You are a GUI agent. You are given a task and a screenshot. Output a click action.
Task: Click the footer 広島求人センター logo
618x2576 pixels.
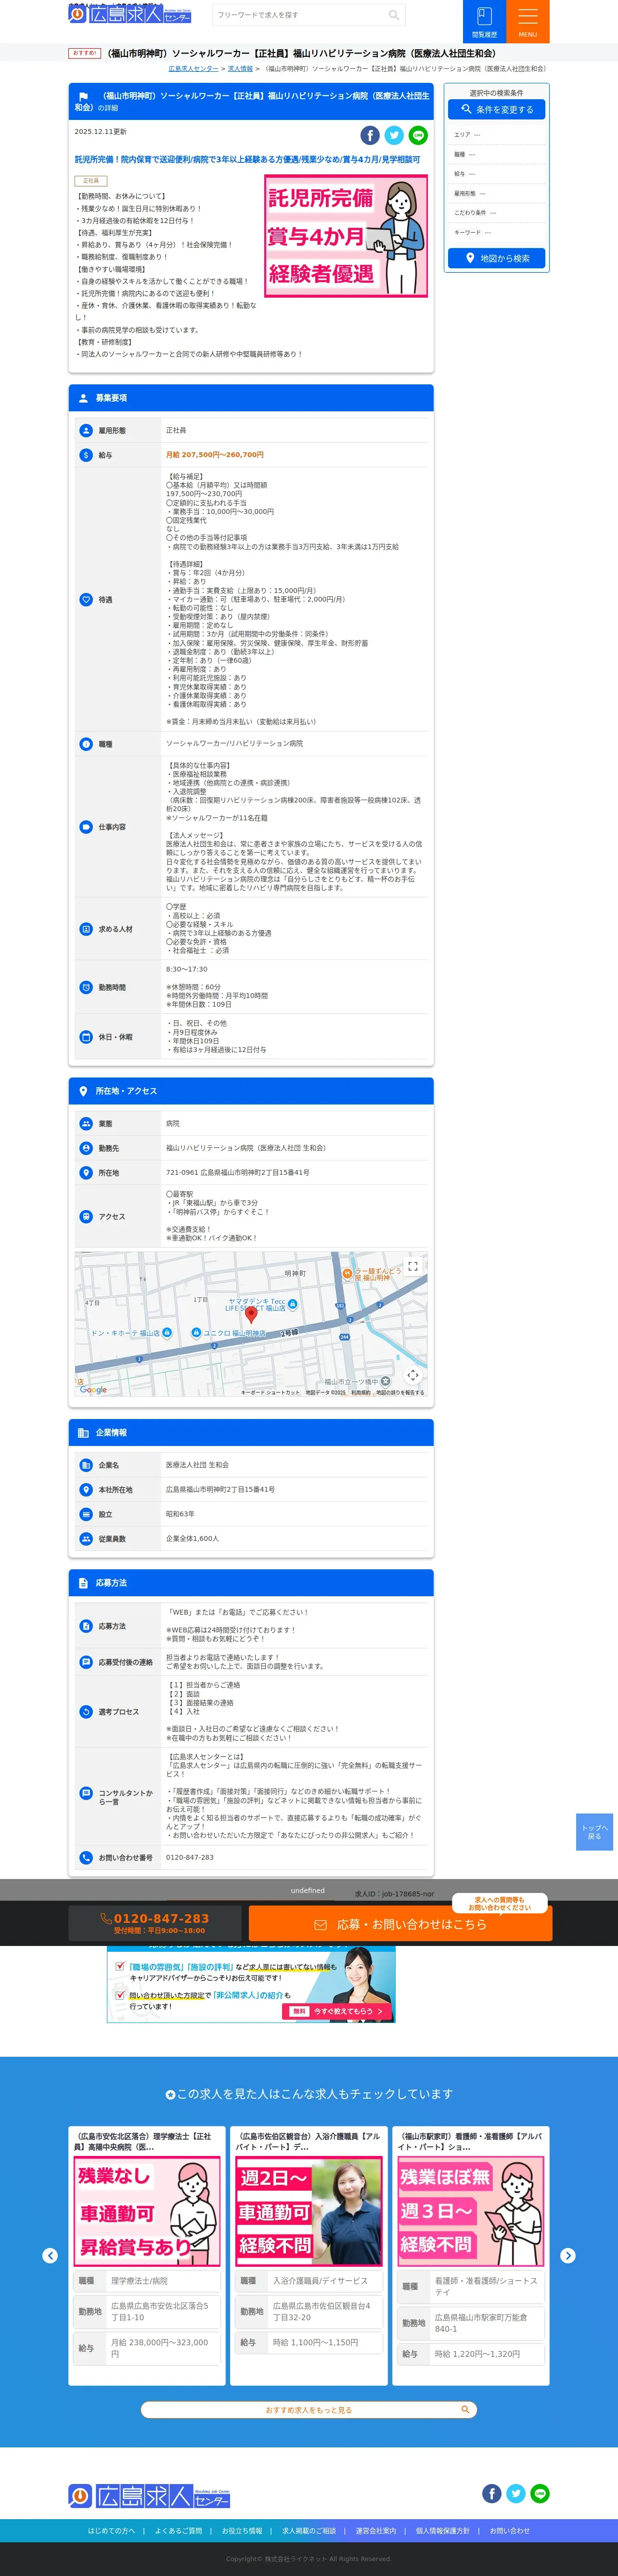pos(149,2495)
